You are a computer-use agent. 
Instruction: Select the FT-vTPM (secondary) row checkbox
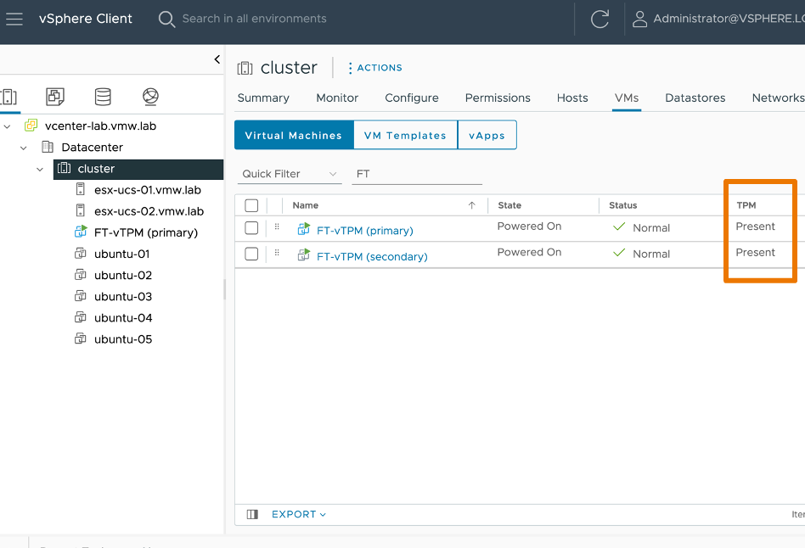(x=251, y=254)
